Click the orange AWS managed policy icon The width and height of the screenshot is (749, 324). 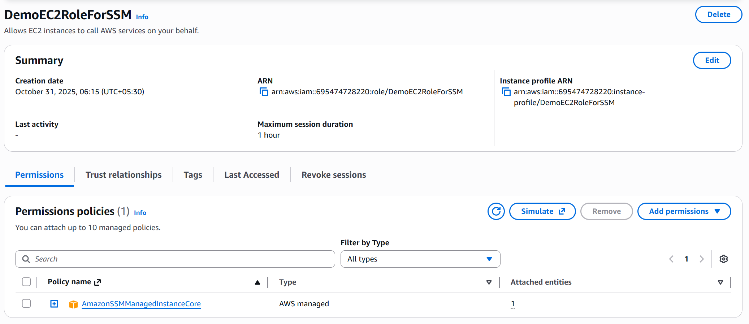point(73,304)
